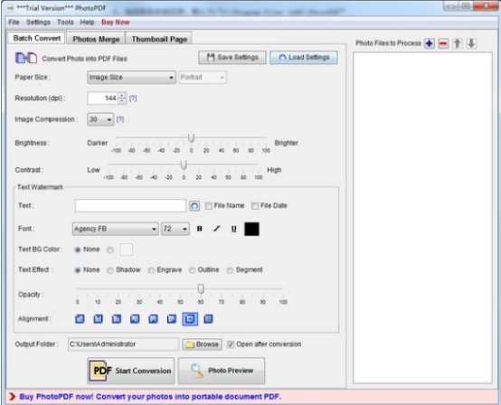Uncheck Open after conversion

[x=231, y=344]
